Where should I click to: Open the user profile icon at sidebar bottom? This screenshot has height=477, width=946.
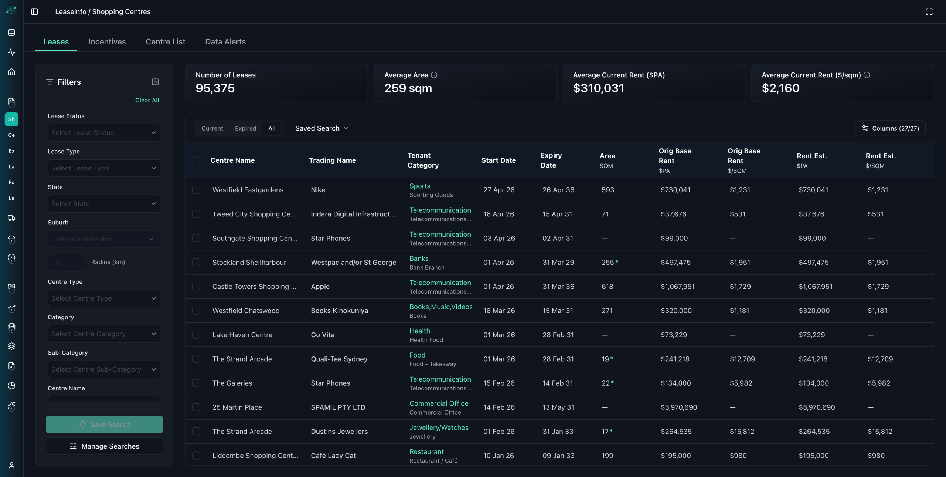(11, 465)
